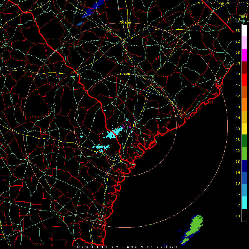Viewport: 249px width, 249px height.
Task: Click the "58" legend value
Action: pos(238,52)
